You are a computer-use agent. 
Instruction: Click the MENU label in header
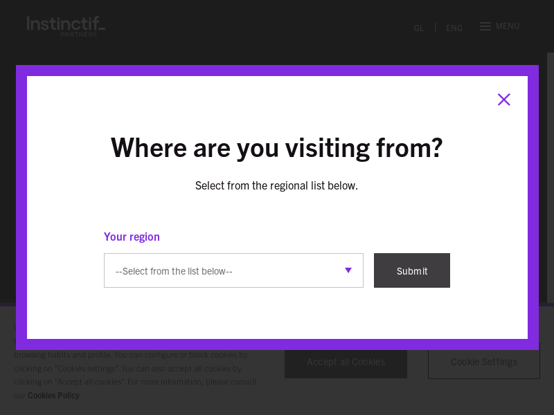(508, 26)
